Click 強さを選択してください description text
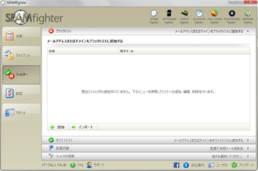 pyautogui.click(x=227, y=156)
